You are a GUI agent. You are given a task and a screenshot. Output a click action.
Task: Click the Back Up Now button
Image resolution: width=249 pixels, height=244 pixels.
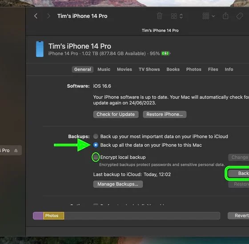coord(238,173)
